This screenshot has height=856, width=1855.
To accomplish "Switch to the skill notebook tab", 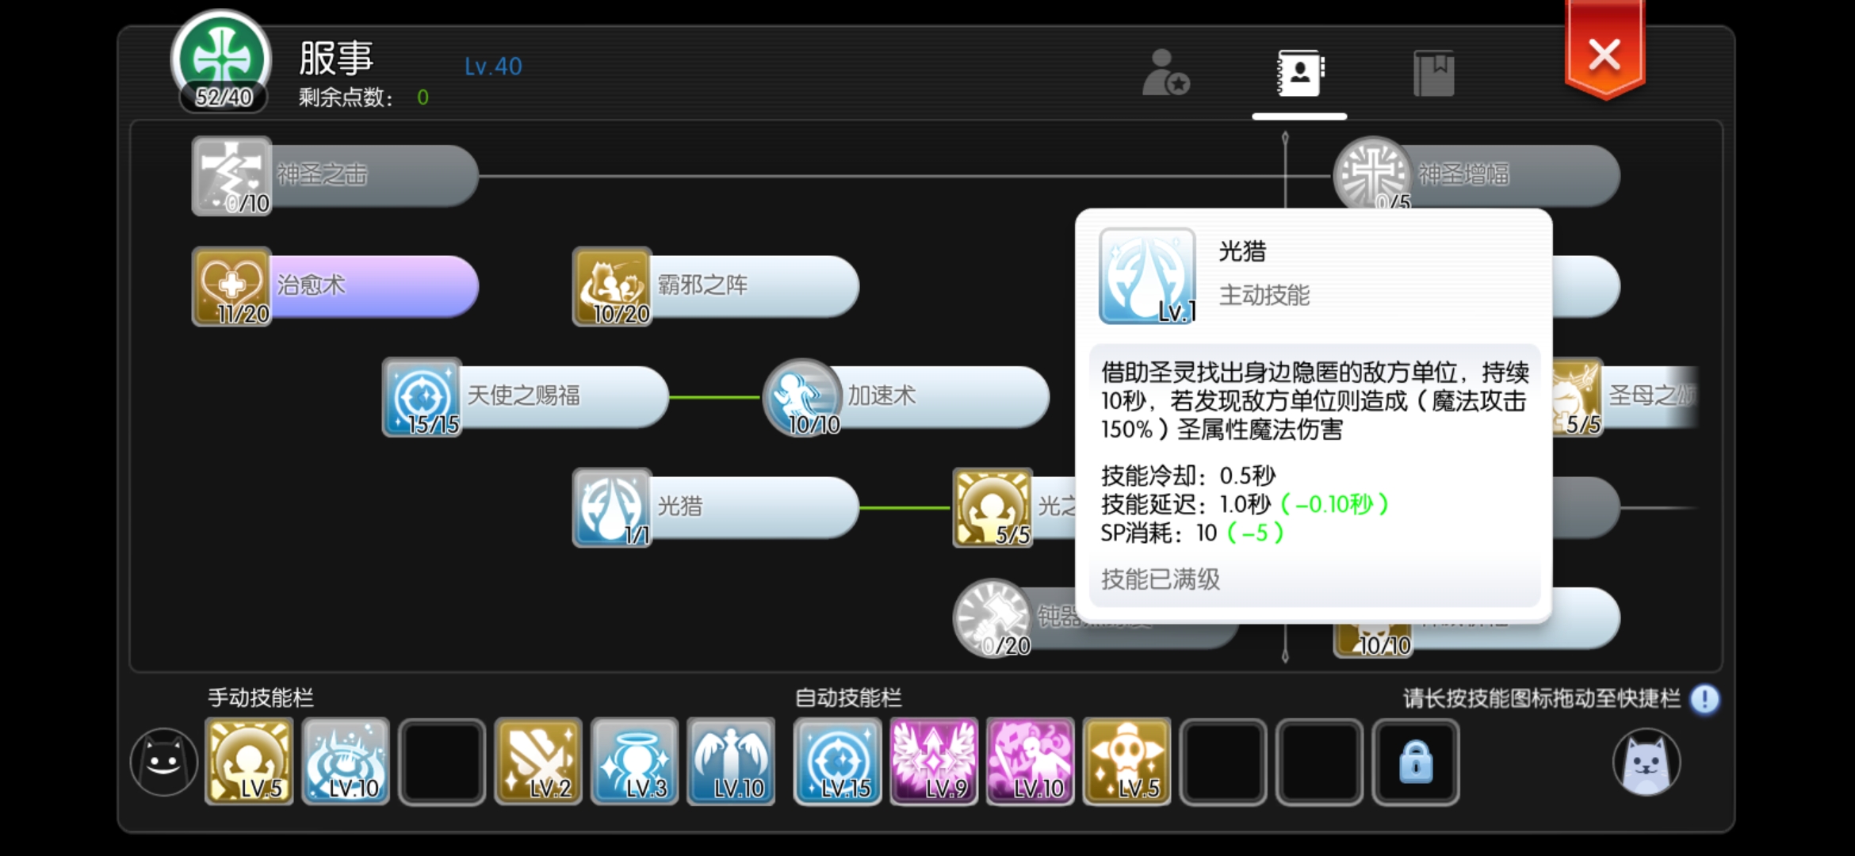I will pyautogui.click(x=1300, y=73).
